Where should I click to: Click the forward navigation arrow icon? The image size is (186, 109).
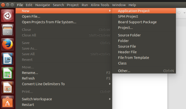[x=179, y=13]
